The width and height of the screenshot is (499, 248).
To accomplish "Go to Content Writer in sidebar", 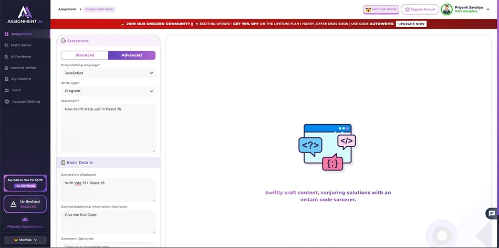I will pyautogui.click(x=23, y=68).
